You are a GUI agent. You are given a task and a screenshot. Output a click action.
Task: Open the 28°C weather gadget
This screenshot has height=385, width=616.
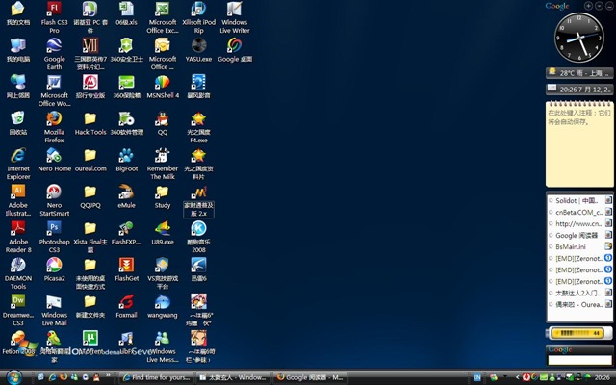click(579, 73)
